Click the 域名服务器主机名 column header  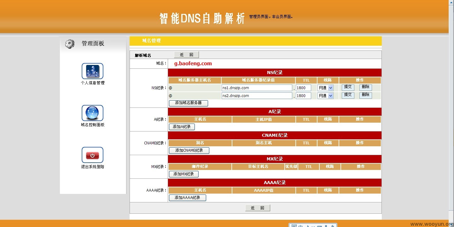point(195,80)
